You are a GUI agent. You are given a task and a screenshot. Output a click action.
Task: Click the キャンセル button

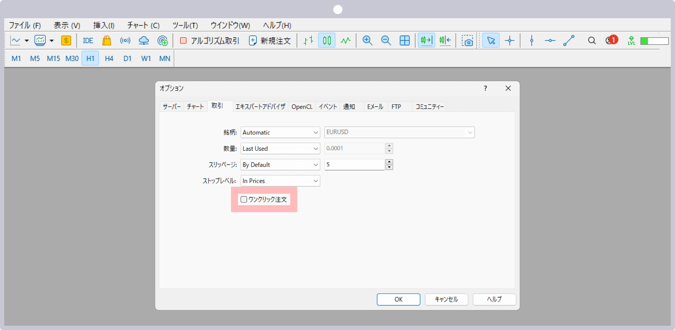click(x=446, y=299)
